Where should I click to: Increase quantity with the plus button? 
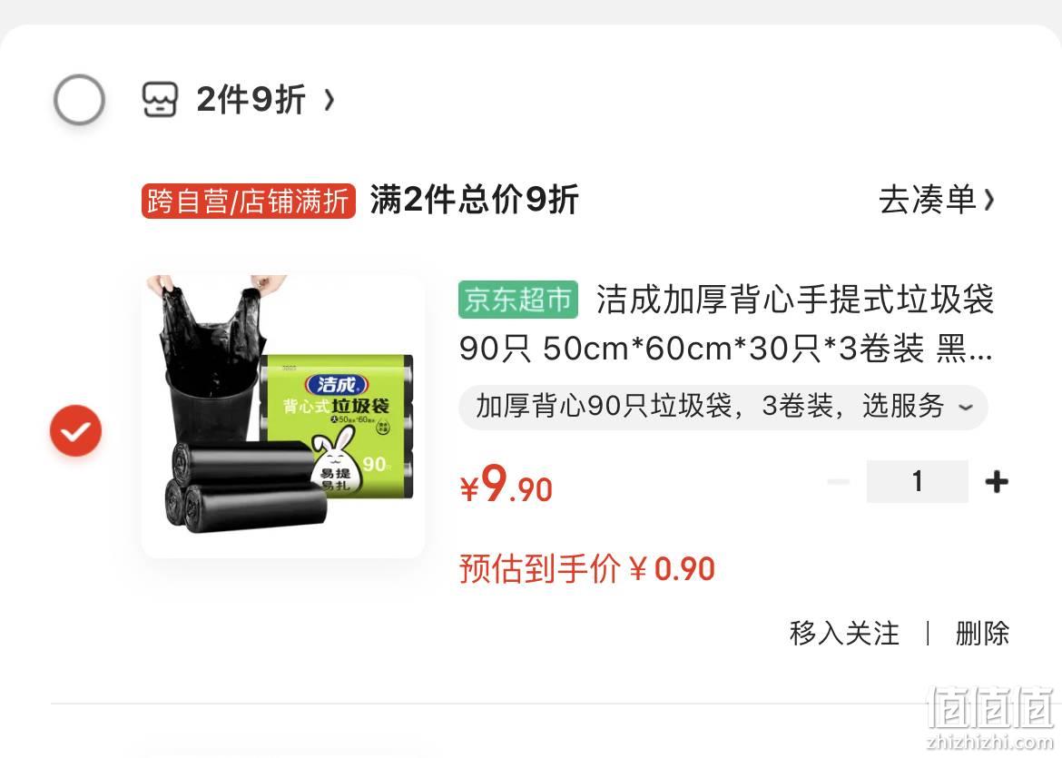[997, 482]
